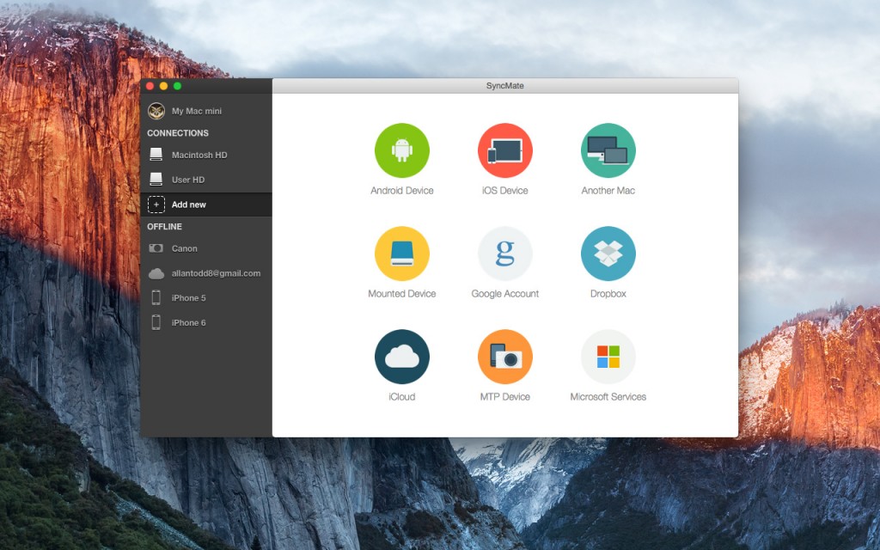Viewport: 880px width, 550px height.
Task: Click the Dropbox label
Action: point(608,294)
